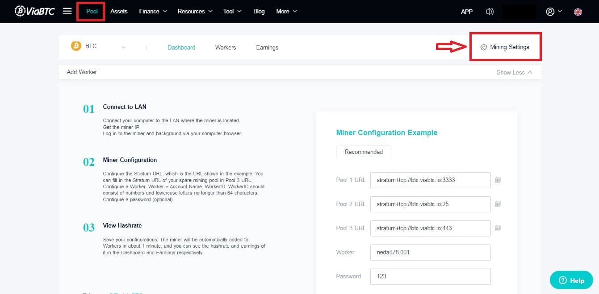Expand the Tool dropdown menu
Screen dimensions: 599x294
point(232,11)
